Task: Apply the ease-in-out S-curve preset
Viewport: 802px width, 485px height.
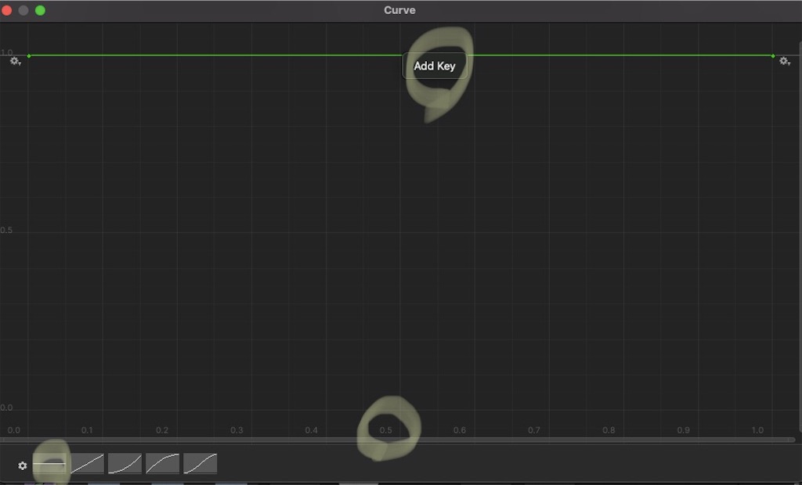Action: pos(200,464)
